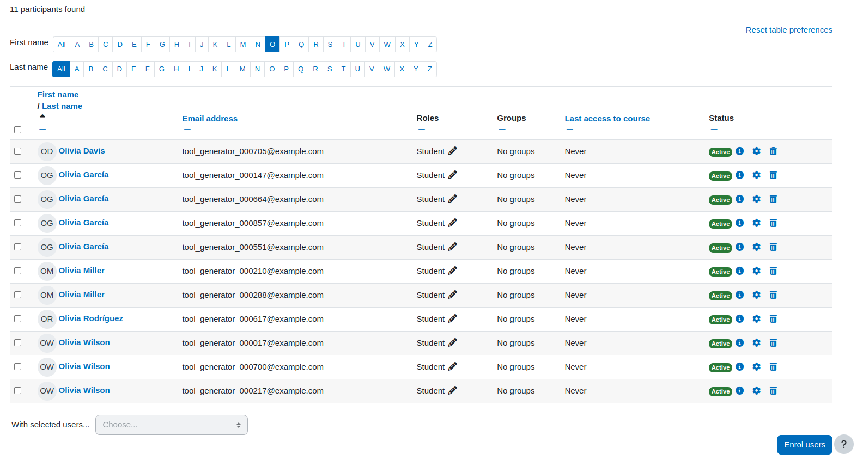Image resolution: width=863 pixels, height=460 pixels.
Task: Open gear settings in tool_generator_000551 row
Action: 756,247
